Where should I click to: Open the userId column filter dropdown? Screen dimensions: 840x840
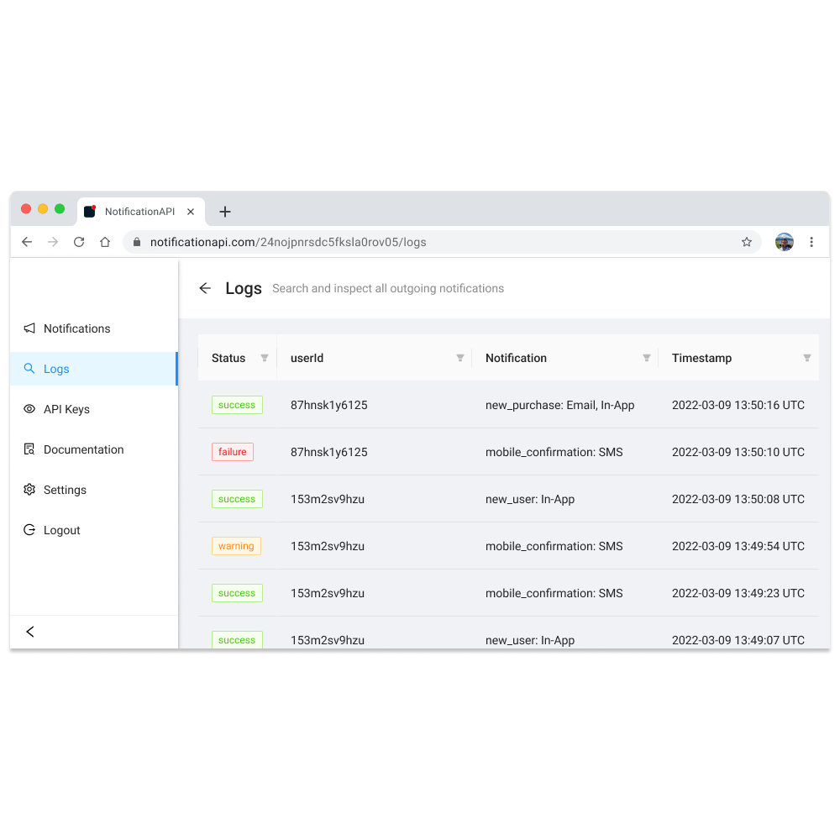(461, 358)
